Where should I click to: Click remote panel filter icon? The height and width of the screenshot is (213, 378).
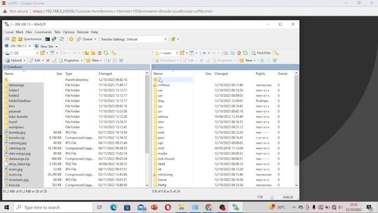[x=191, y=53]
